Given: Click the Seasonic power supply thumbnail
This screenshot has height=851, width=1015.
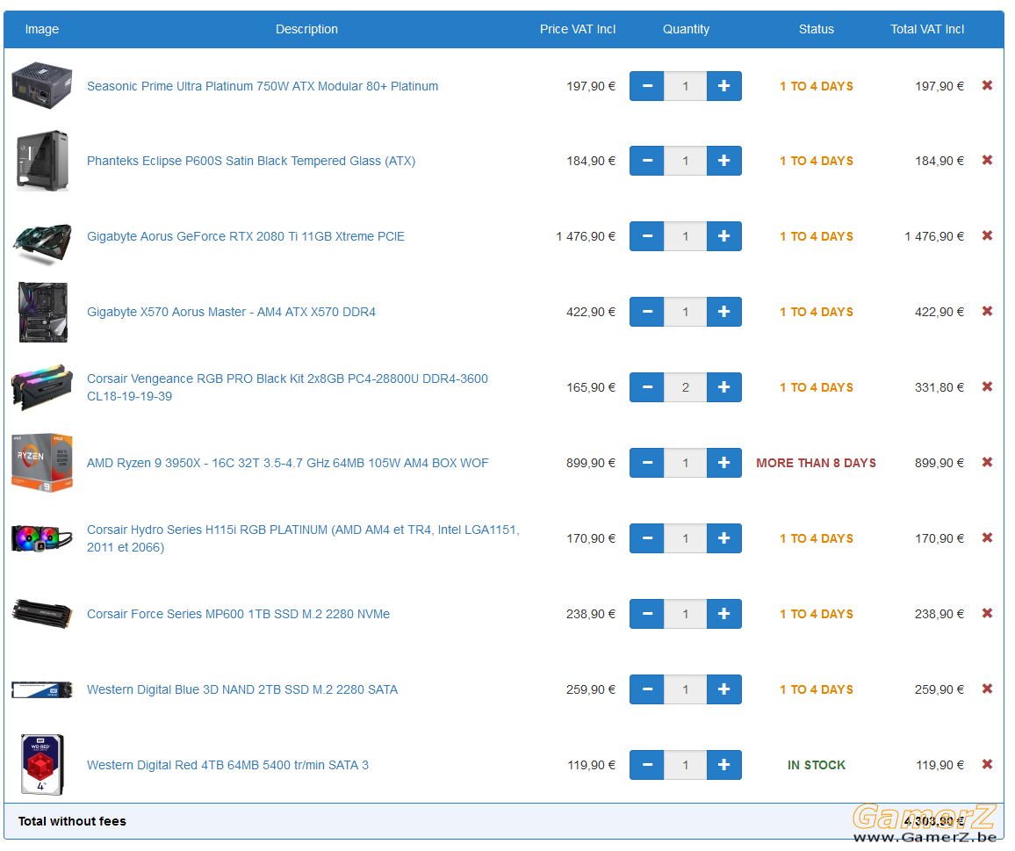Looking at the screenshot, I should coord(42,85).
